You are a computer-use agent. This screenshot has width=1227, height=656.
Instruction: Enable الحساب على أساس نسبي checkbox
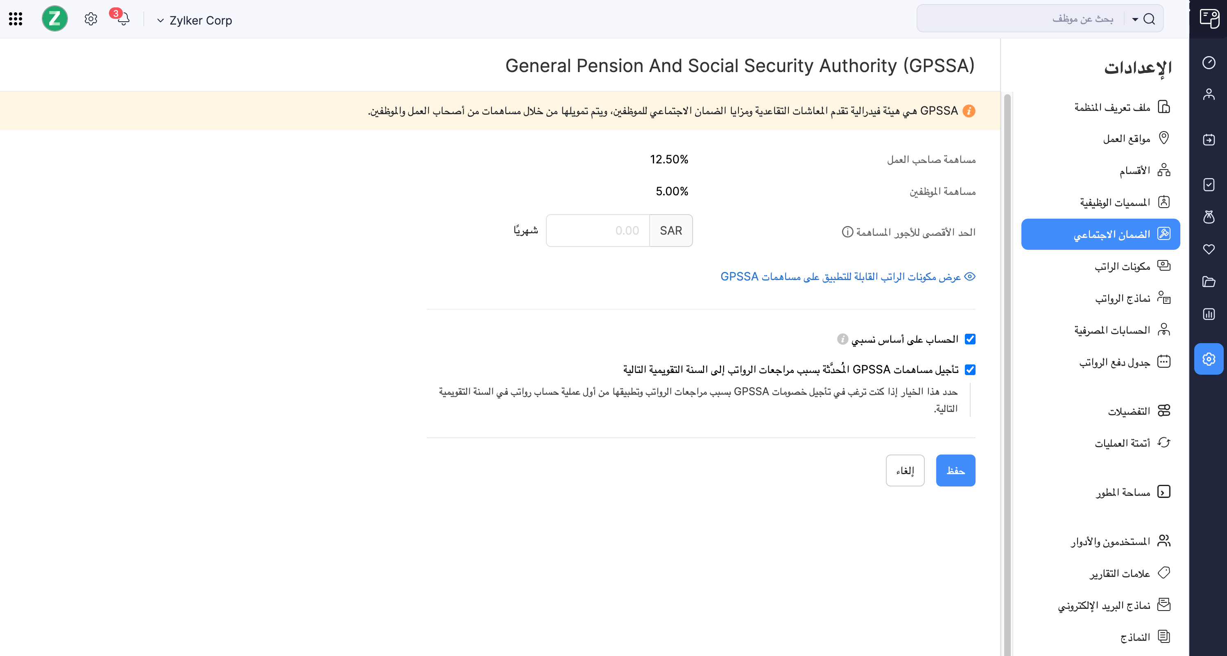point(970,339)
